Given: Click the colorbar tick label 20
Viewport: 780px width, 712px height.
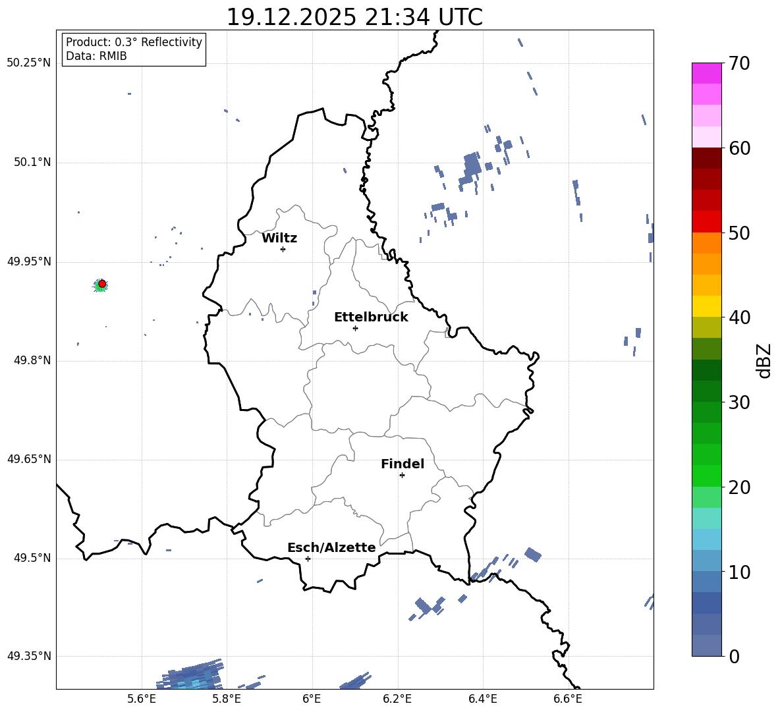Looking at the screenshot, I should [x=739, y=488].
